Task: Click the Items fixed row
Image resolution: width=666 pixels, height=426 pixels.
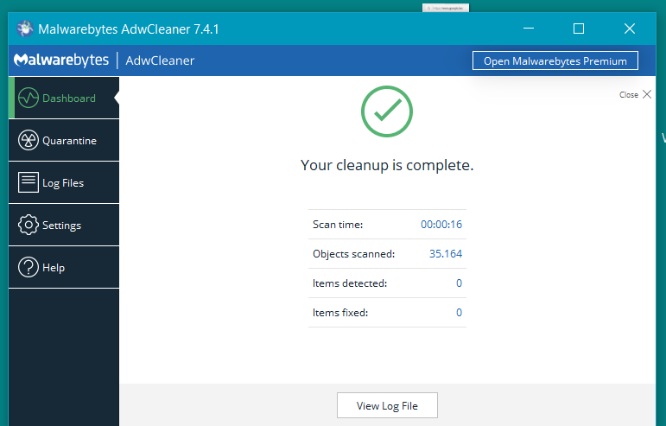Action: click(x=386, y=313)
